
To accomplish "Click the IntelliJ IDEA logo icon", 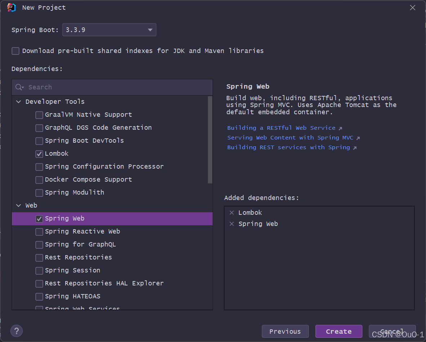I will click(12, 8).
